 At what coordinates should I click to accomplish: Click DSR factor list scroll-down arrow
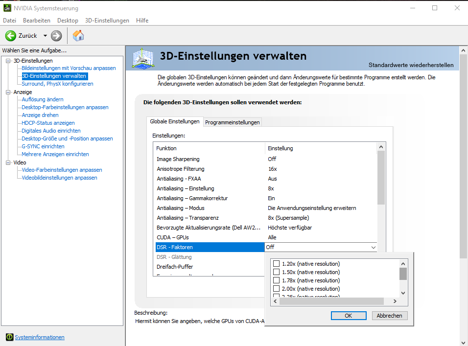pos(403,293)
